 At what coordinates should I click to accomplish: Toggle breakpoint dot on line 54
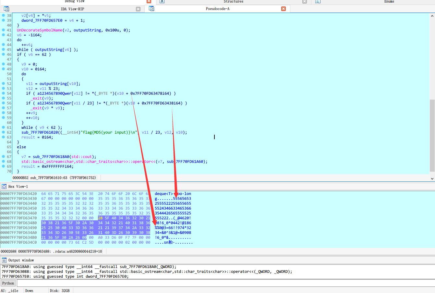[3, 93]
